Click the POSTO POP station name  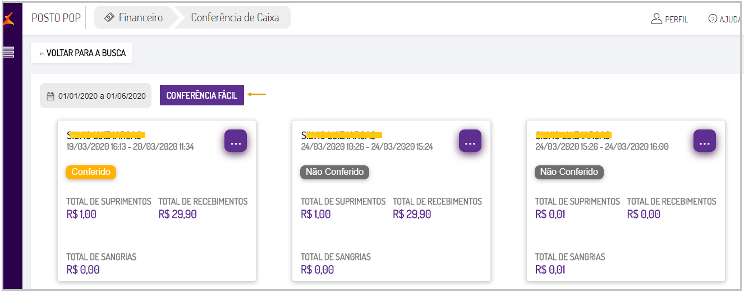pos(56,18)
